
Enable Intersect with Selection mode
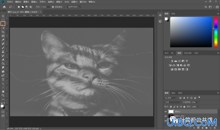(x=31, y=7)
